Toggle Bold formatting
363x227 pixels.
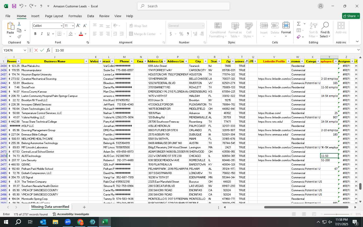pos(35,34)
